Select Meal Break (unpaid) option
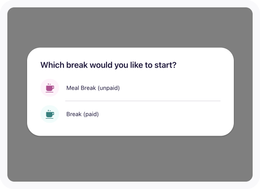260x189 pixels. pyautogui.click(x=130, y=88)
